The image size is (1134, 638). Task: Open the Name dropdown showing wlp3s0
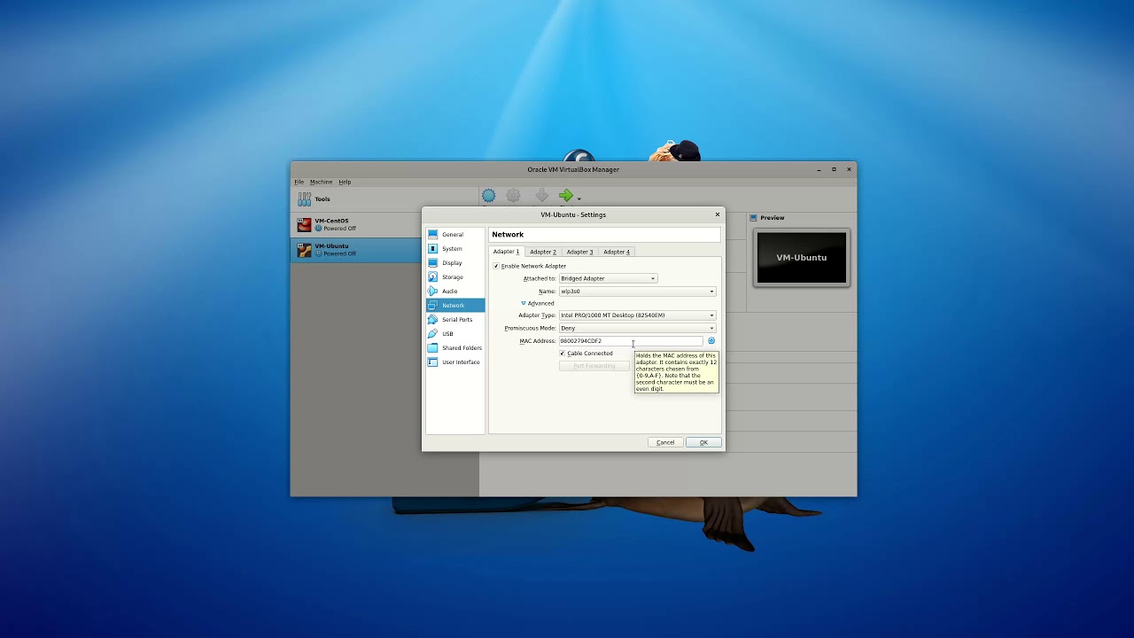point(637,292)
